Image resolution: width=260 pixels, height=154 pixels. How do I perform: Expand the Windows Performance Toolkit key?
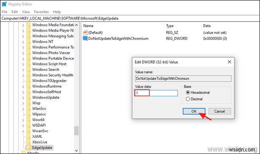click(23, 48)
